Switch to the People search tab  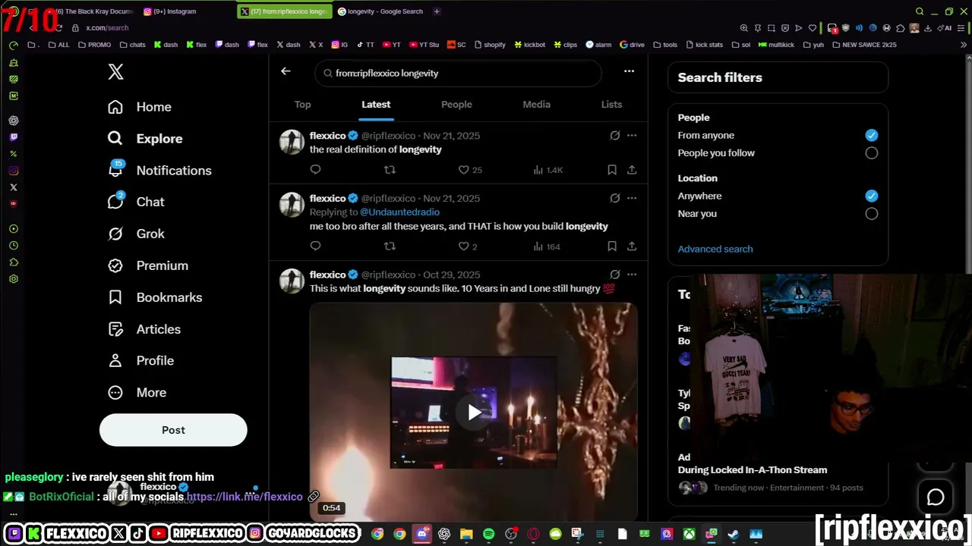click(x=456, y=105)
